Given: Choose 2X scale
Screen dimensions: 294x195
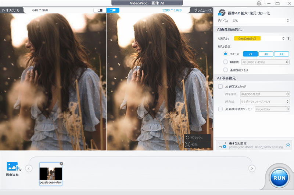Looking at the screenshot, I should click(x=250, y=54).
